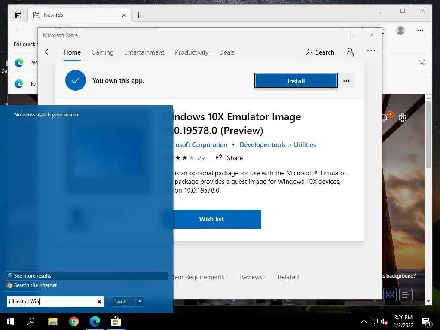Viewport: 440px width, 330px height.
Task: Open the Windows Start button
Action: (x=10, y=321)
